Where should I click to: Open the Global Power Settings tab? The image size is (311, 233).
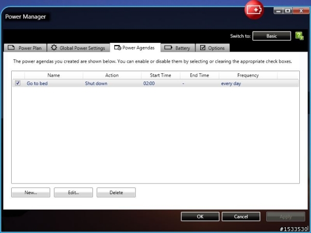click(x=78, y=48)
